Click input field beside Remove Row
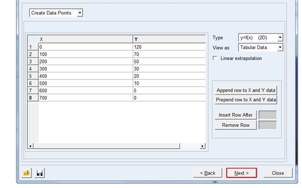 (268, 125)
